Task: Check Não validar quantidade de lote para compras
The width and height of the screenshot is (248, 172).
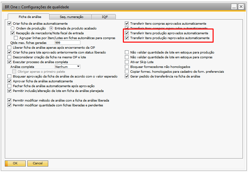Action: [x=127, y=57]
